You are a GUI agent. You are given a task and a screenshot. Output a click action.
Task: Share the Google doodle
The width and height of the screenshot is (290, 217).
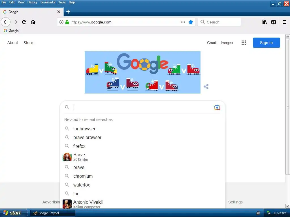[206, 86]
